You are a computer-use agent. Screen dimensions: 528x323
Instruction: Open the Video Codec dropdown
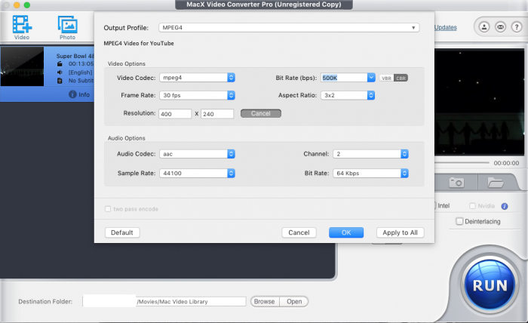[x=197, y=78]
